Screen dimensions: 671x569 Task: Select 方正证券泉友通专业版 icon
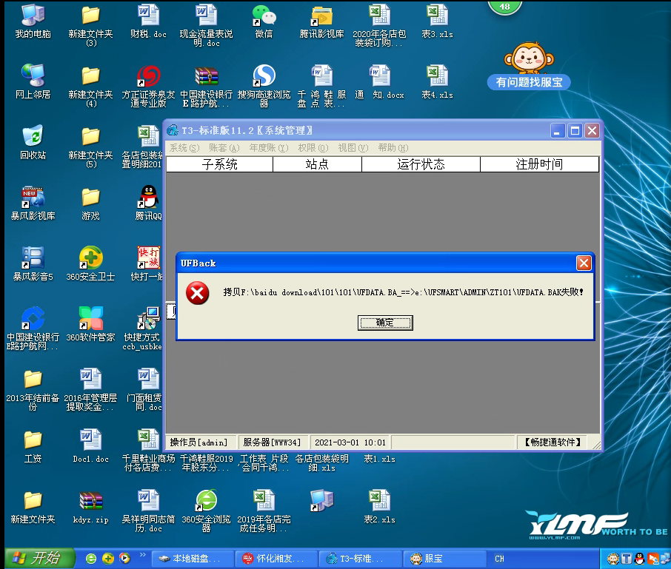[x=148, y=86]
